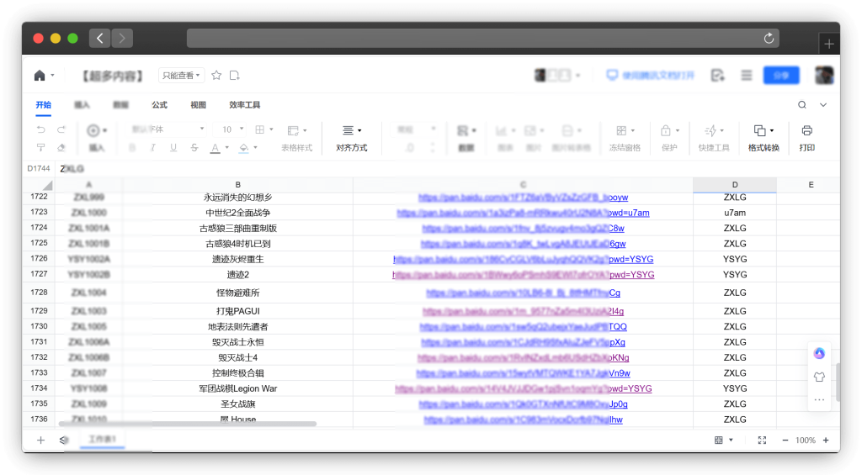Click the document edit-plus icon near hamburger
Screen dimensions: 862x475
point(717,75)
